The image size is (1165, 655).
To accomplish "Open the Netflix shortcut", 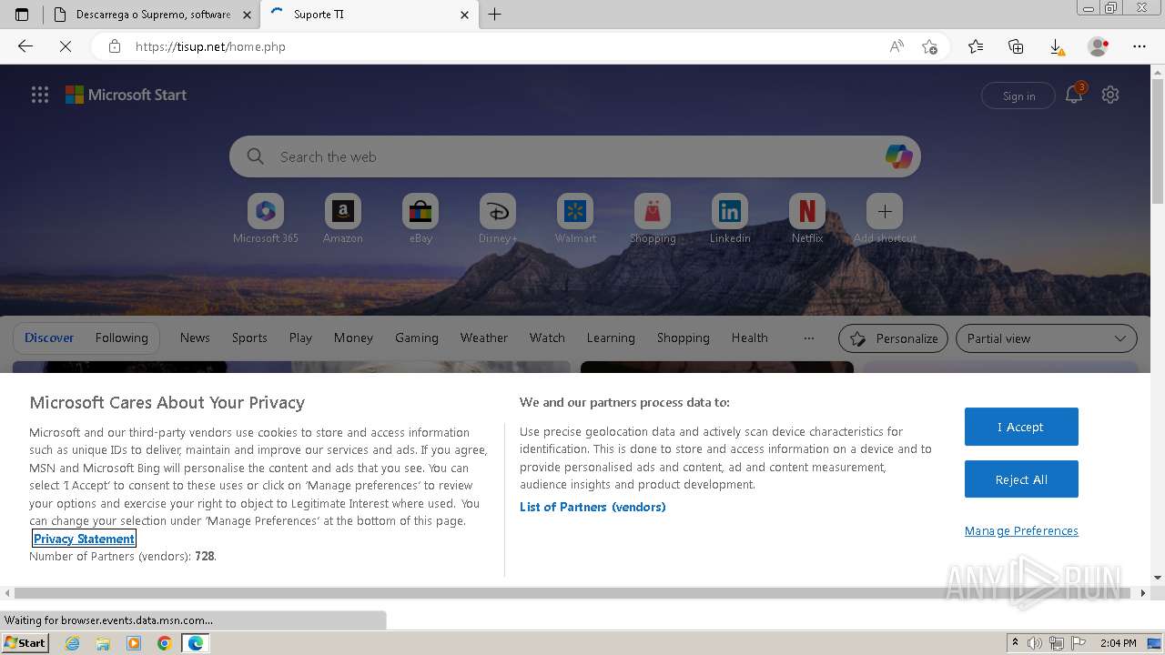I will pos(807,211).
